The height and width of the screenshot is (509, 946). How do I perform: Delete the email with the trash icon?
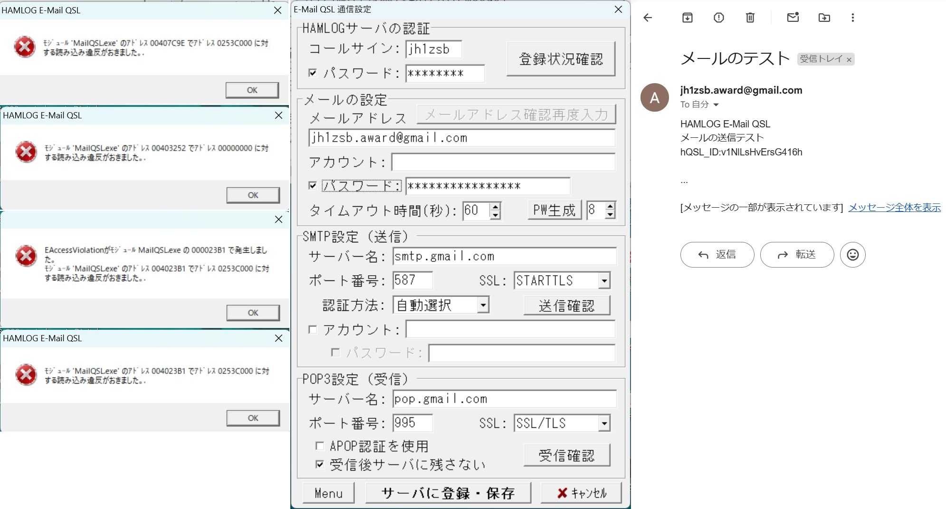click(750, 18)
